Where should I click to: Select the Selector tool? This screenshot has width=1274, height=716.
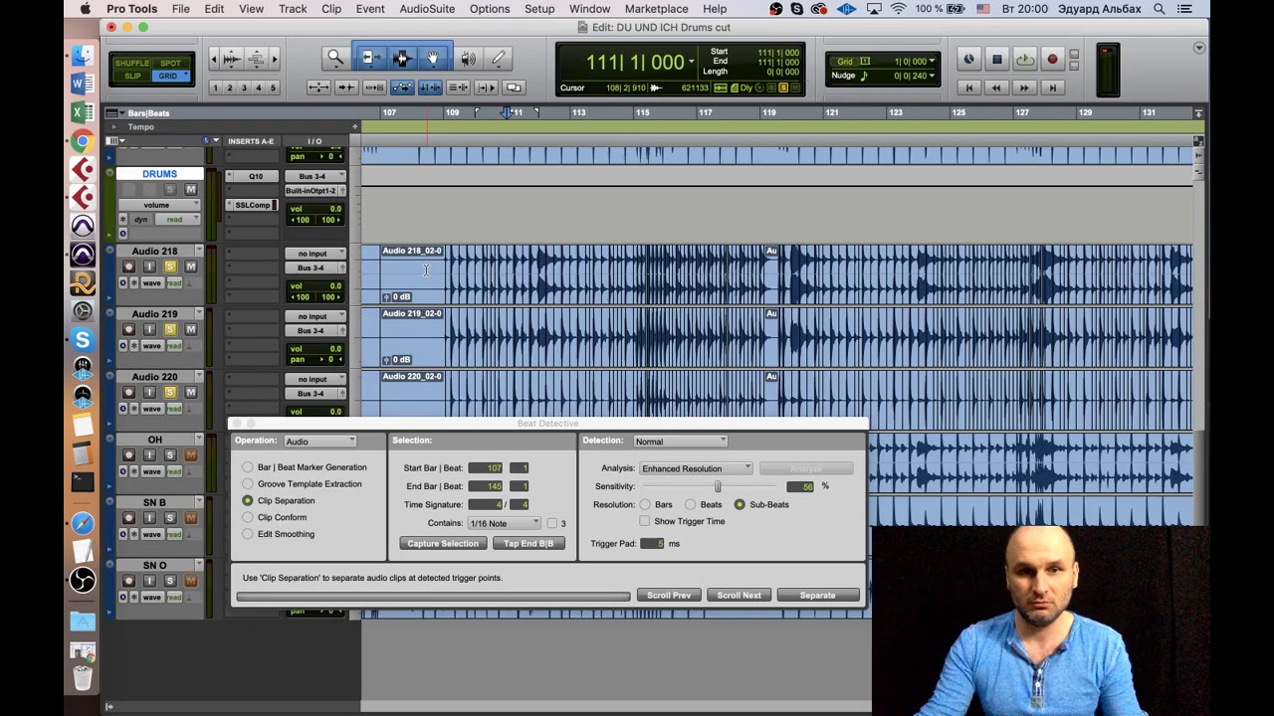click(402, 59)
